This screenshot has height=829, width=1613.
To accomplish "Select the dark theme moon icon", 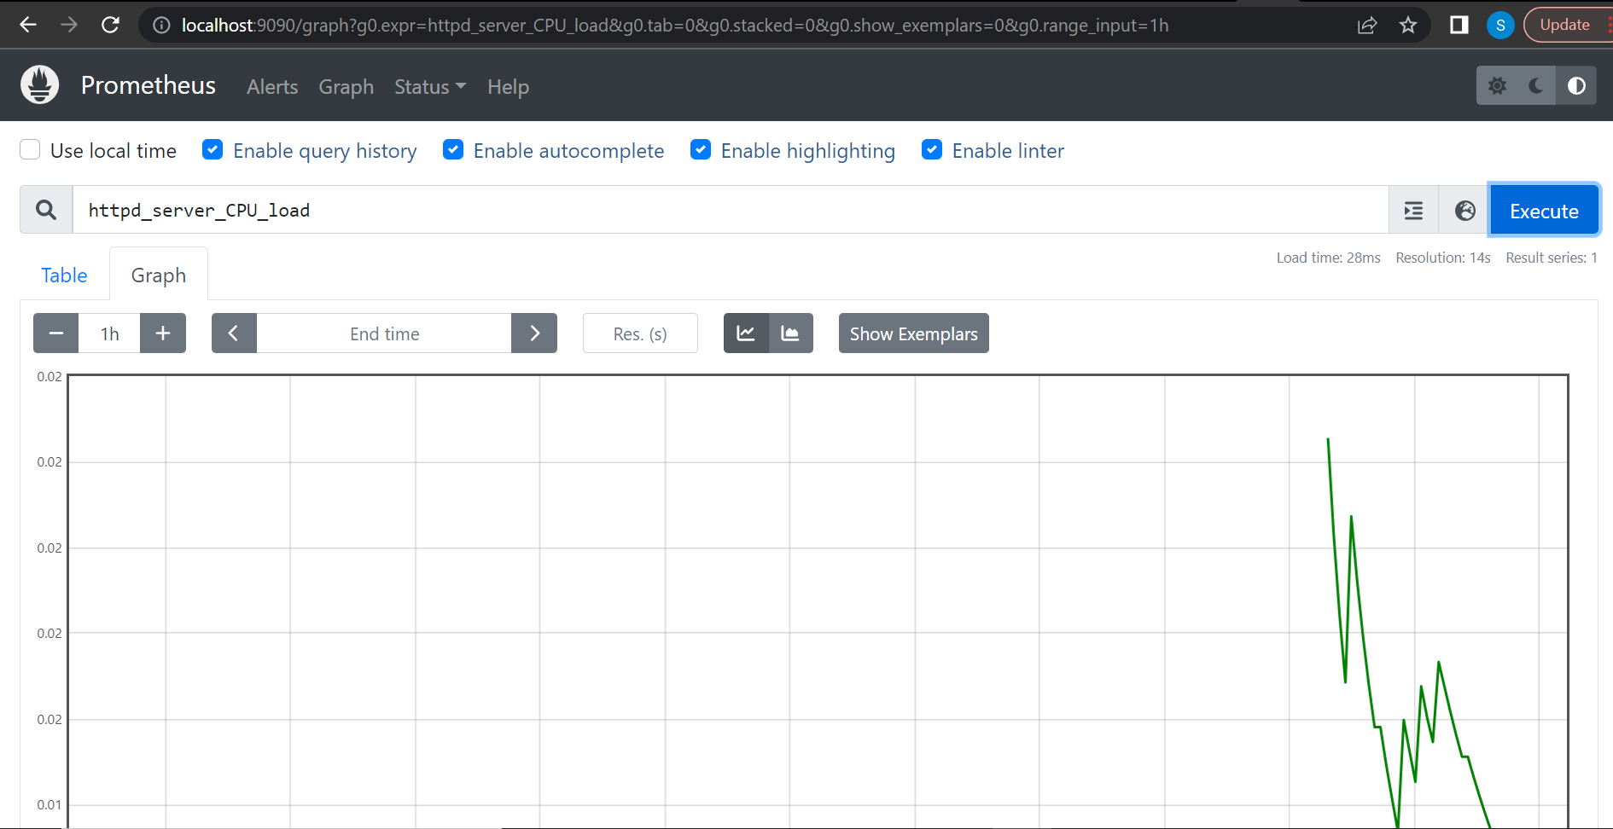I will (1535, 85).
